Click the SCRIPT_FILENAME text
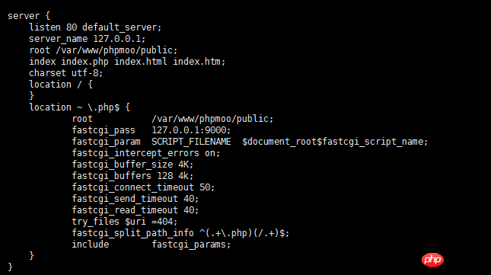The width and height of the screenshot is (491, 275). click(x=191, y=142)
